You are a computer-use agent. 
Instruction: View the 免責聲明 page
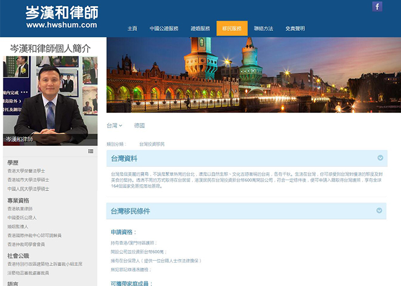295,28
